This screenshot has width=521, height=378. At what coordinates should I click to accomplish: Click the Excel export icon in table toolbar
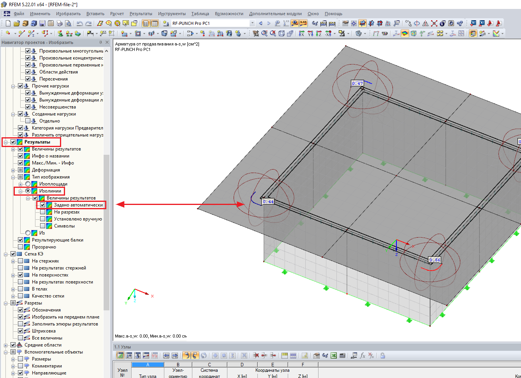coord(334,355)
